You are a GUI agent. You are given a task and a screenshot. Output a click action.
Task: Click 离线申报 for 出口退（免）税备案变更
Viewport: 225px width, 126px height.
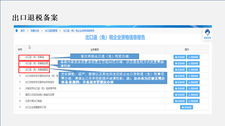click(193, 63)
